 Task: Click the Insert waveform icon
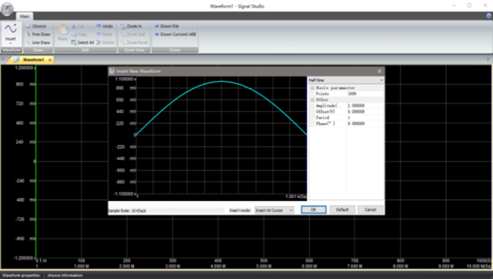[x=10, y=33]
